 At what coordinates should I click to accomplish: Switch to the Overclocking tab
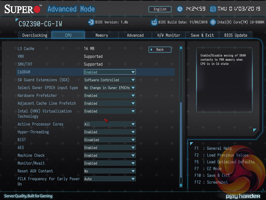coord(35,35)
